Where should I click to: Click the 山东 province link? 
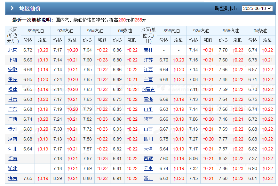tap(148, 109)
